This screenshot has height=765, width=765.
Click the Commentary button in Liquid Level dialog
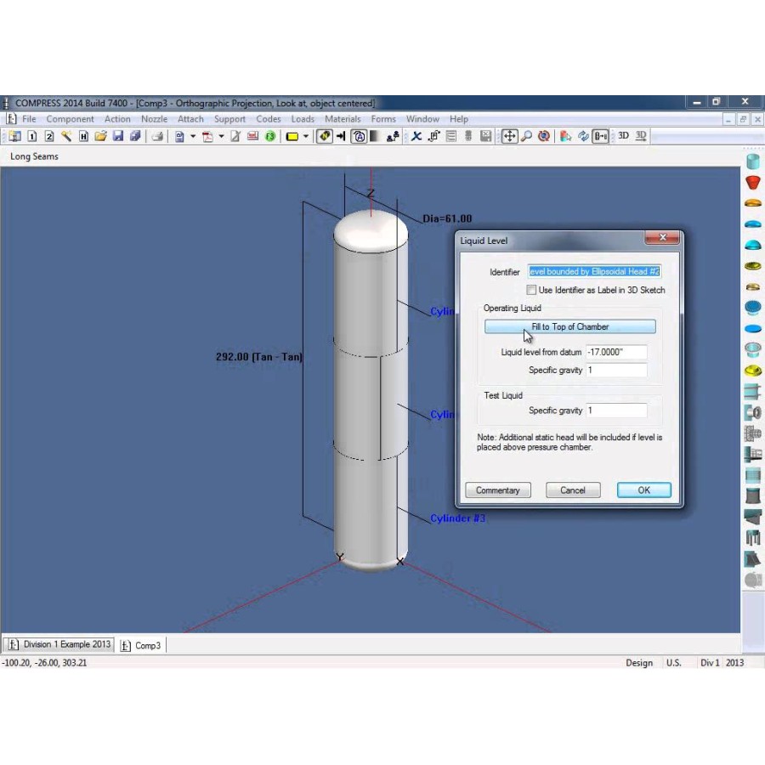coord(497,490)
